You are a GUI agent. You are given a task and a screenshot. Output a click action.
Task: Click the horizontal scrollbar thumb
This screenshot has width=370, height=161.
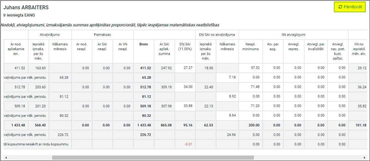(x=153, y=158)
